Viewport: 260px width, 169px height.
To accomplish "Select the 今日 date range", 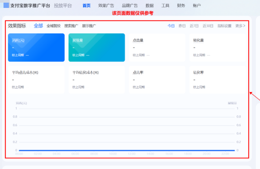I will click(x=171, y=26).
